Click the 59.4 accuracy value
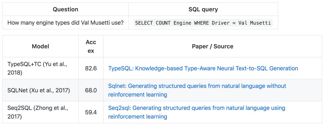 91,112
